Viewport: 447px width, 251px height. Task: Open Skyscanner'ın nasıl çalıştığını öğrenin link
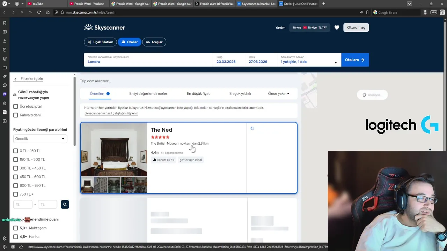click(x=111, y=113)
